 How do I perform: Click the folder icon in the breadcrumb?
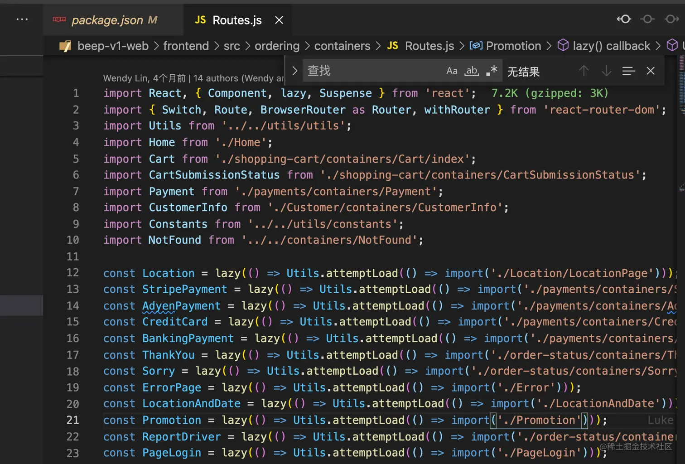tap(65, 46)
